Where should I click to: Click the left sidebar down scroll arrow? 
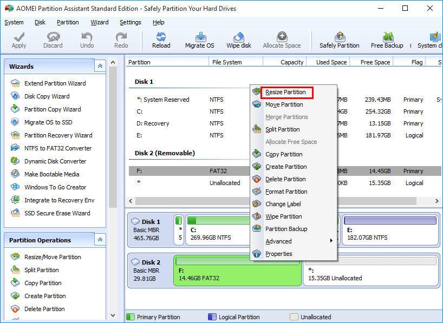click(x=113, y=315)
